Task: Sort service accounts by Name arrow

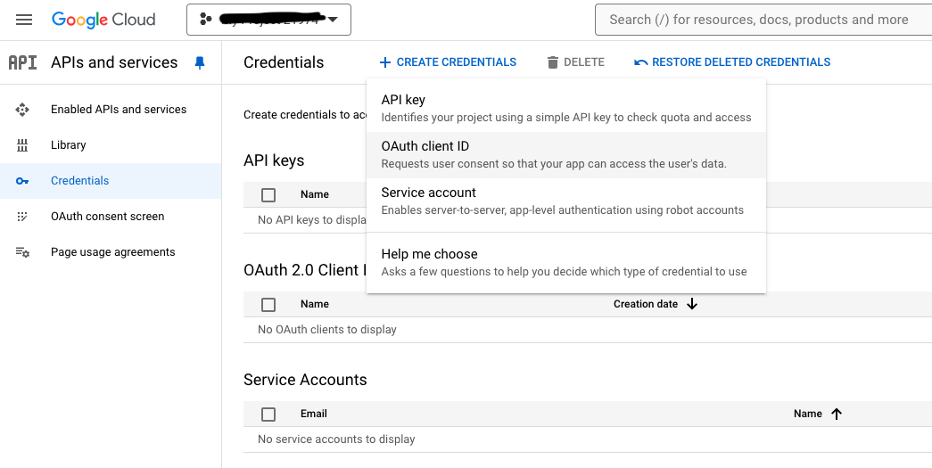Action: click(837, 414)
